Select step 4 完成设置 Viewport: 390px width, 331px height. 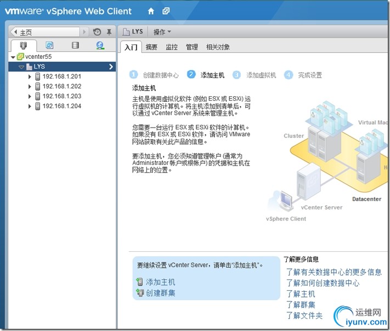(303, 75)
